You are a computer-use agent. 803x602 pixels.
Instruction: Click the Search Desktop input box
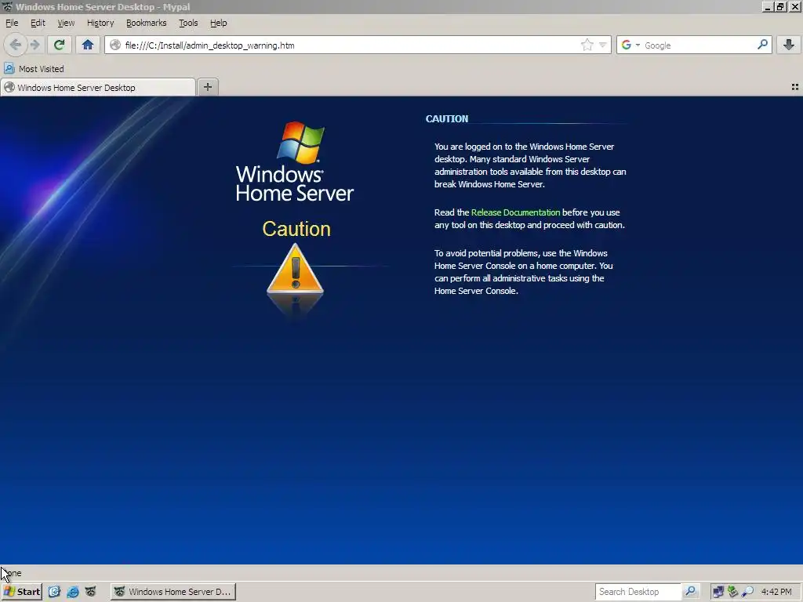coord(638,591)
